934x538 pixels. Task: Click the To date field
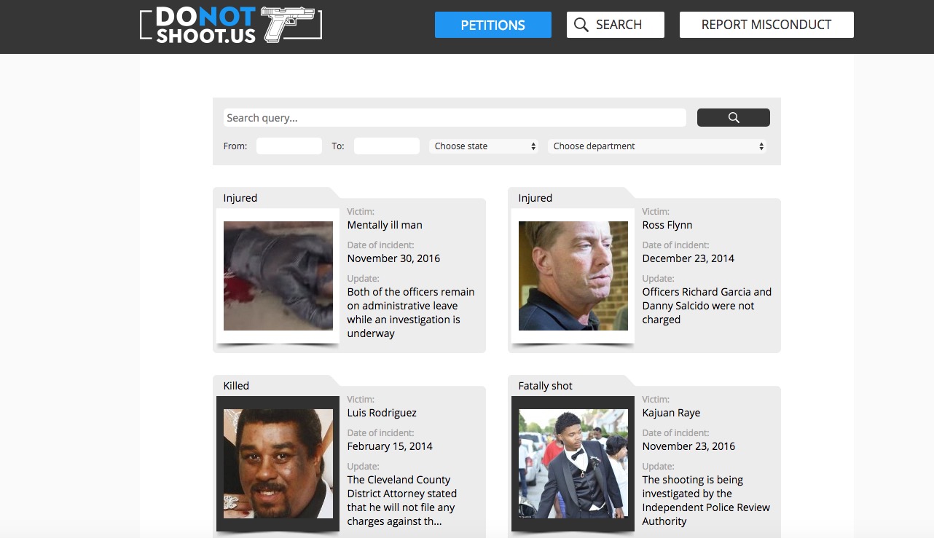tap(387, 146)
